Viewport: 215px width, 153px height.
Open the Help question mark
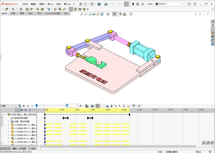195,4
